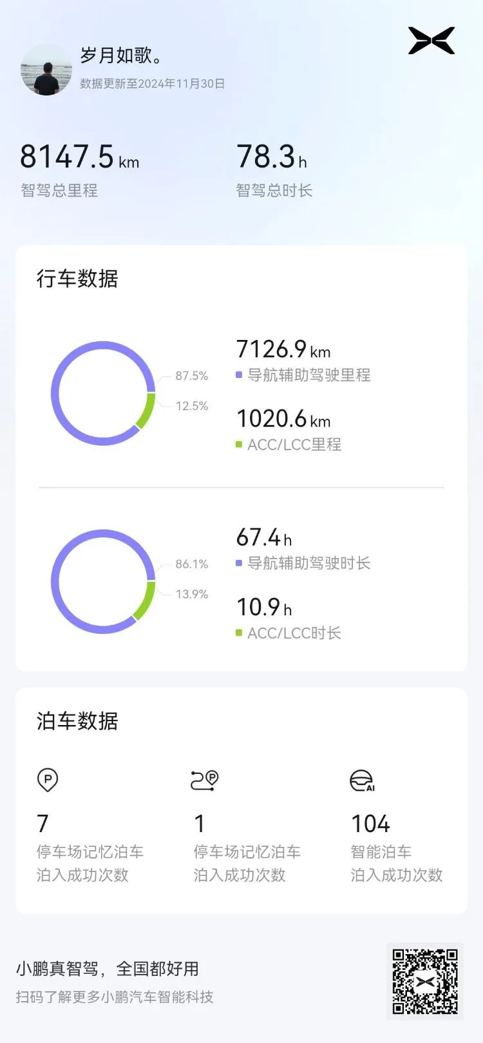Select the duration donut chart ring
483x1043 pixels.
click(x=103, y=581)
